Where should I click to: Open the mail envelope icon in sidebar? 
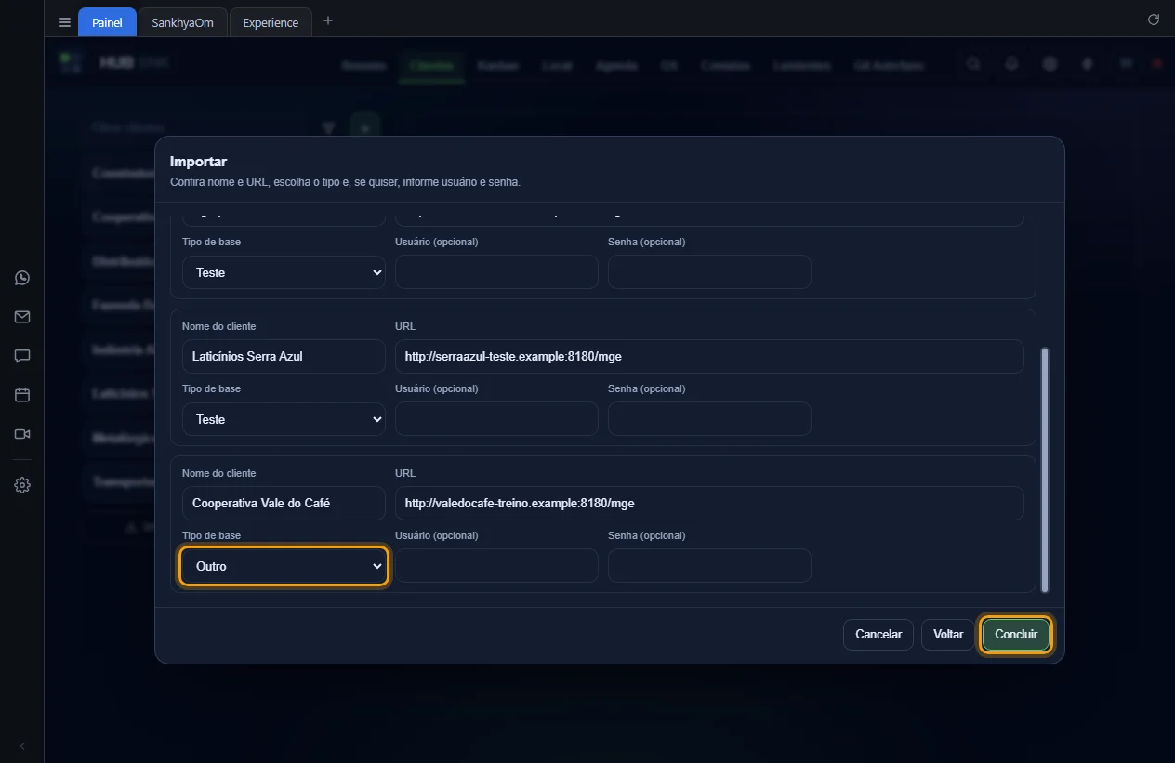[22, 317]
